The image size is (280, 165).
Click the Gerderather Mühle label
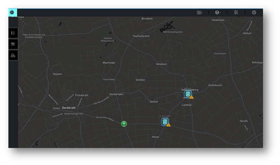tap(105, 119)
